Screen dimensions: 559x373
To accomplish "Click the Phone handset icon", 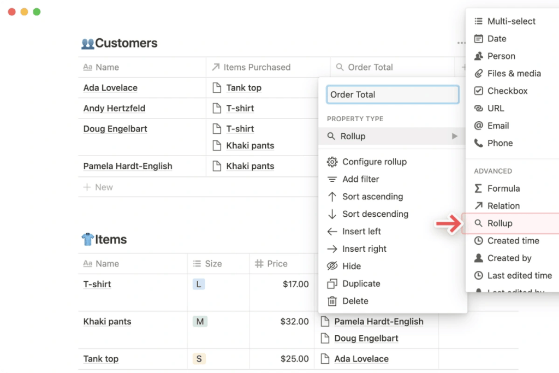I will (x=478, y=143).
